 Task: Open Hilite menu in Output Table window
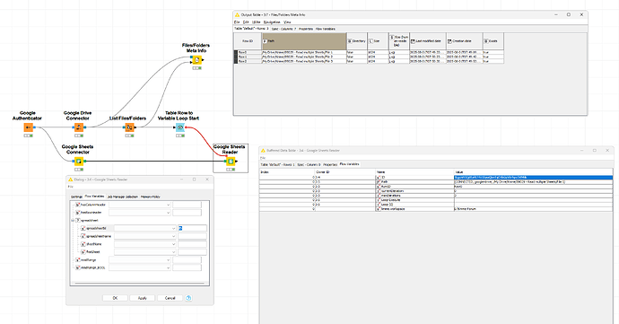click(x=257, y=22)
